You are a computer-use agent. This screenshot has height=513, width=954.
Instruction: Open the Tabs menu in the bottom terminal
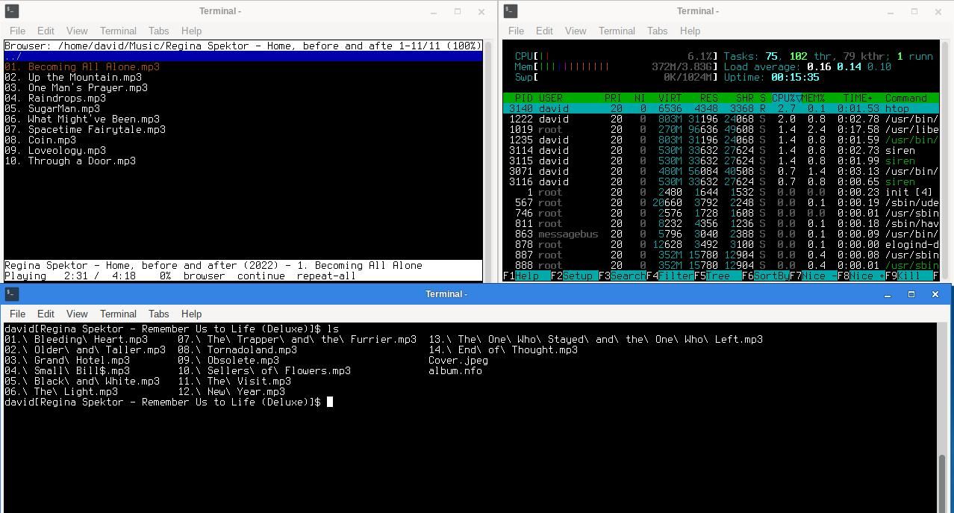pyautogui.click(x=158, y=314)
